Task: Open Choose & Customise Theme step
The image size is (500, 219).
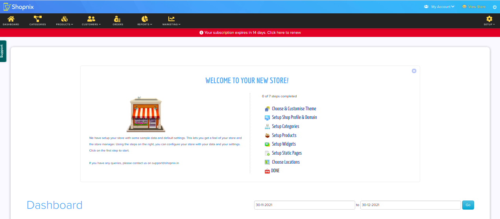Action: 294,109
